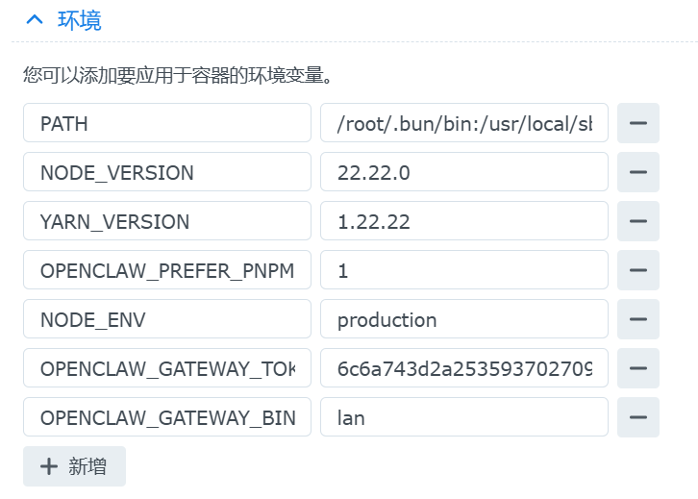This screenshot has height=499, width=698.
Task: Focus the NODE_VERSION name field
Action: 167,172
